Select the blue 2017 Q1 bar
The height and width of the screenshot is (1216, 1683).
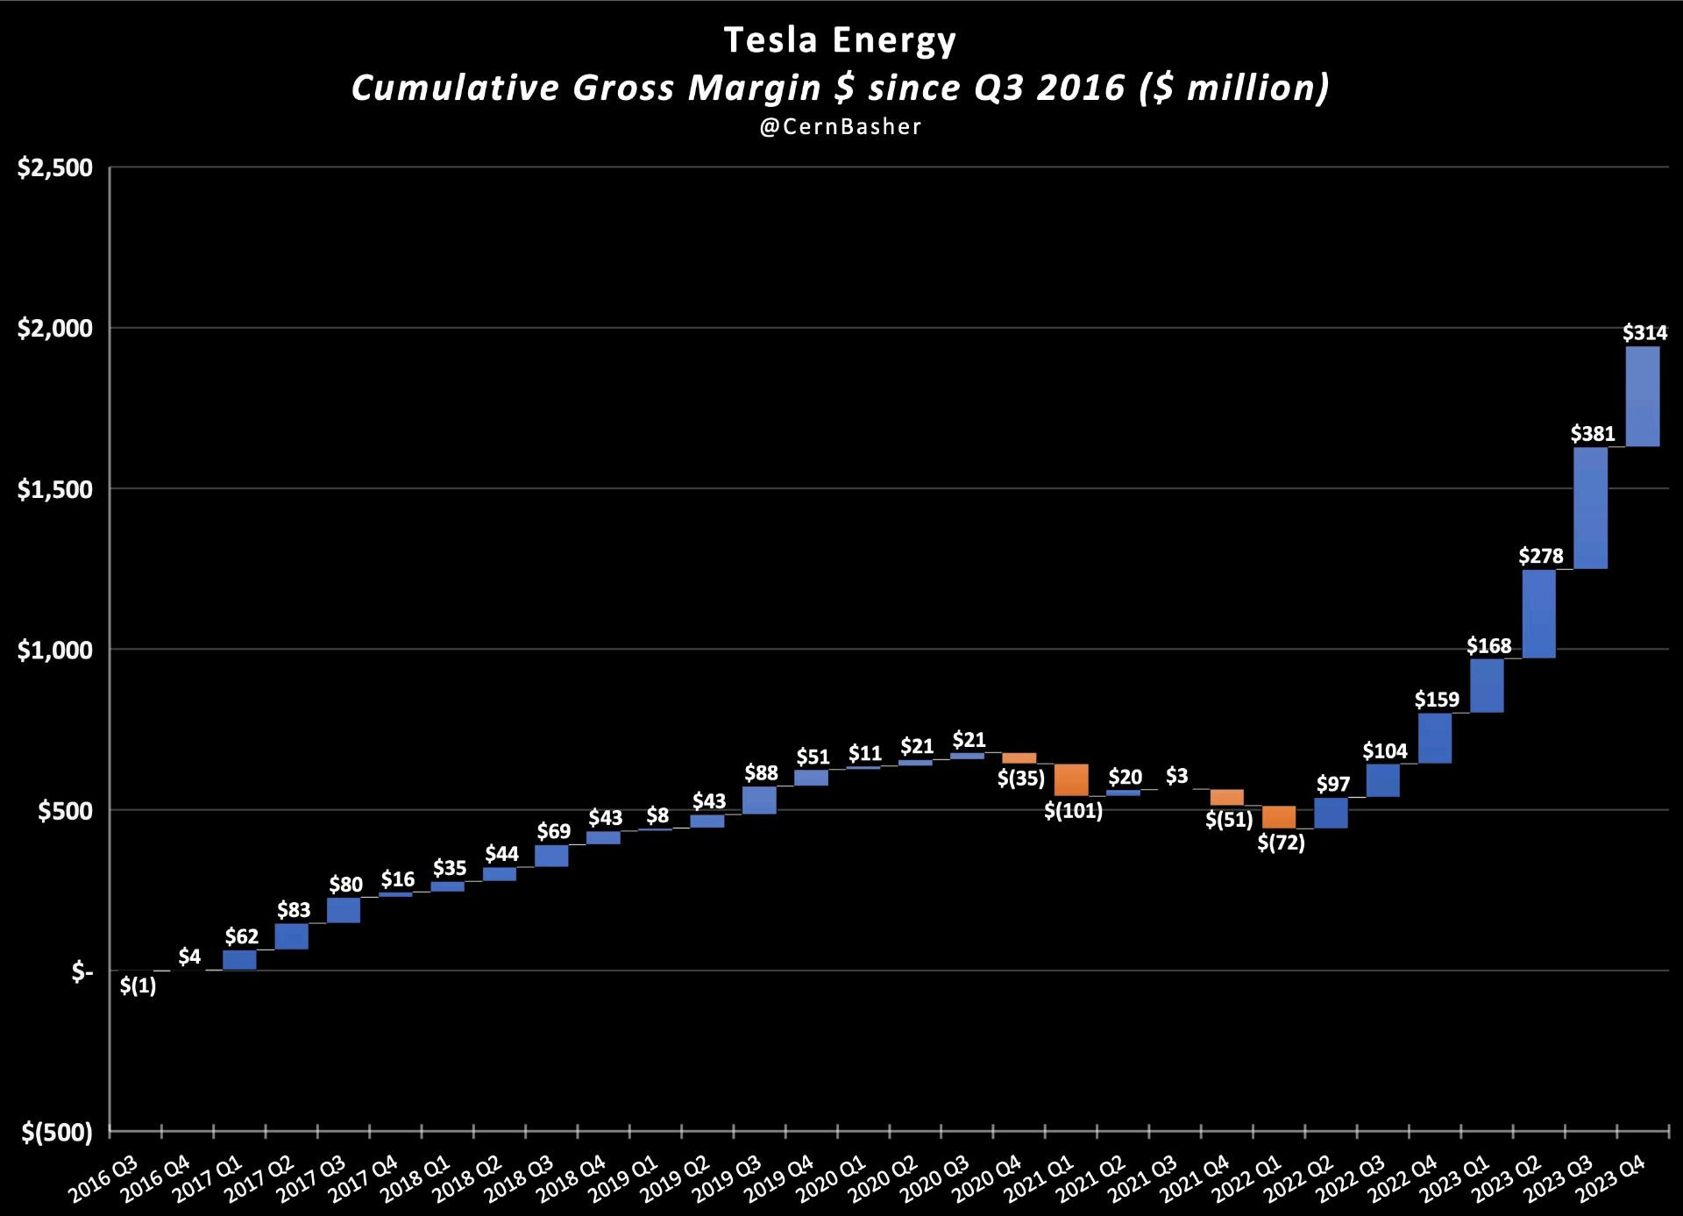[239, 960]
